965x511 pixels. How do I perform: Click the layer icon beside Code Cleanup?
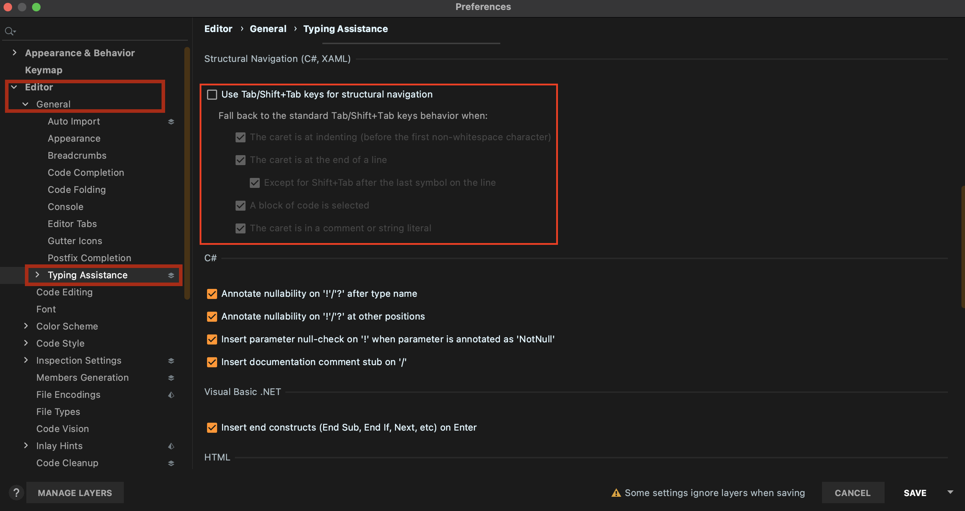[x=171, y=463]
